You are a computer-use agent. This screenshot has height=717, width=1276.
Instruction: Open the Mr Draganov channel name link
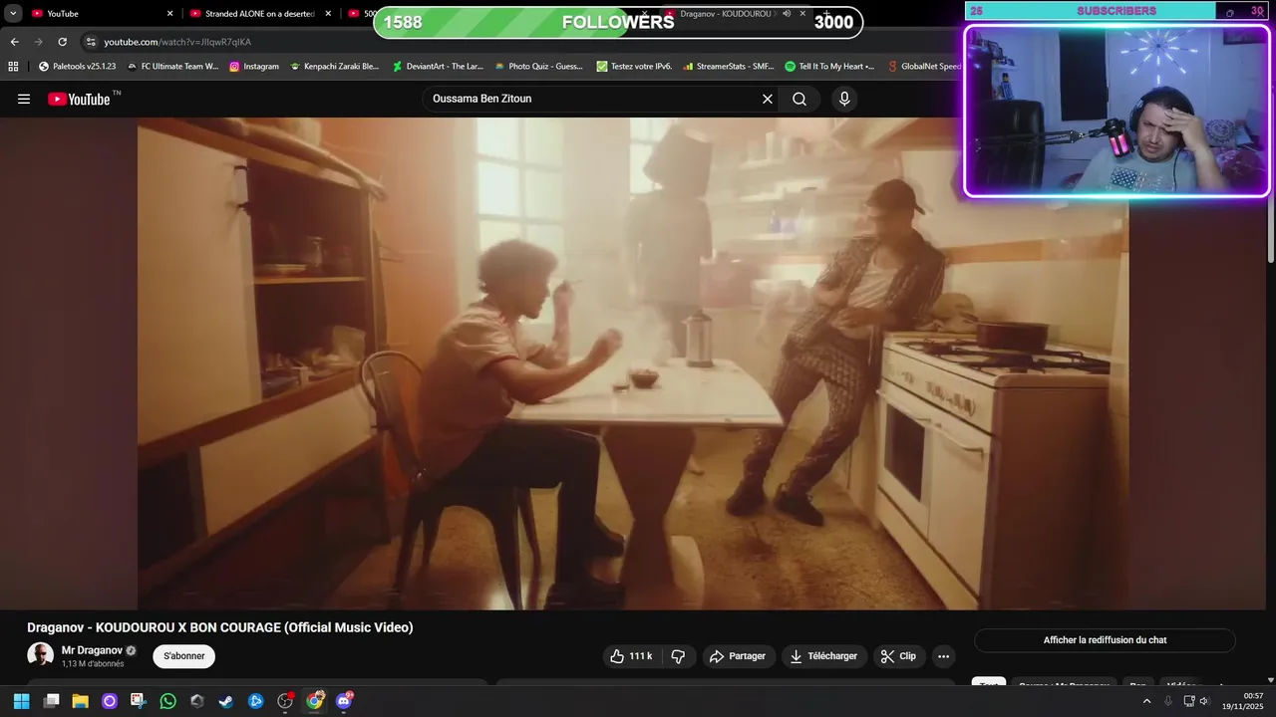(92, 650)
